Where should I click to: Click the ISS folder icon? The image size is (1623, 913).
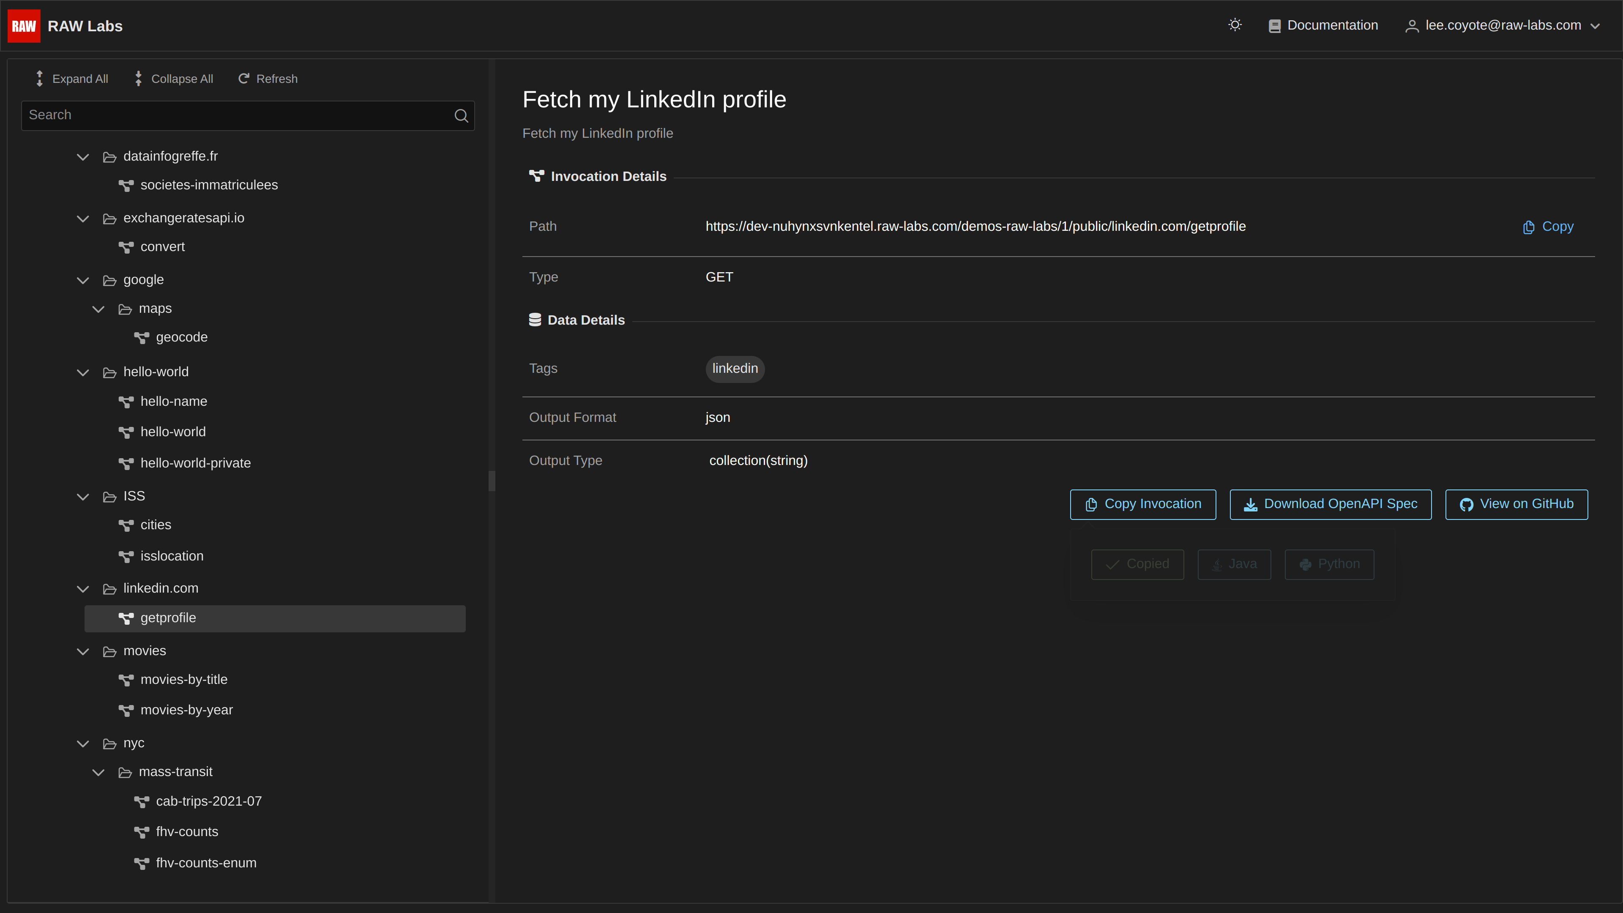[x=109, y=497]
